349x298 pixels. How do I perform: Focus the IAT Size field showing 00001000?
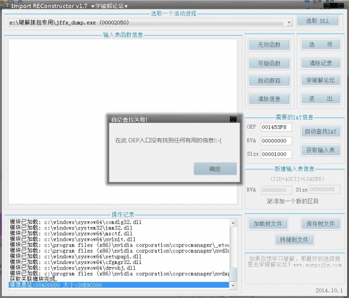coord(276,154)
